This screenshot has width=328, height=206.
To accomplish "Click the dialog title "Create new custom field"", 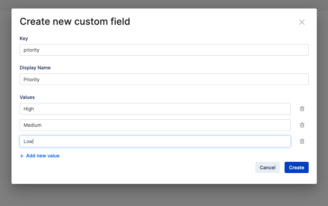I will point(75,21).
